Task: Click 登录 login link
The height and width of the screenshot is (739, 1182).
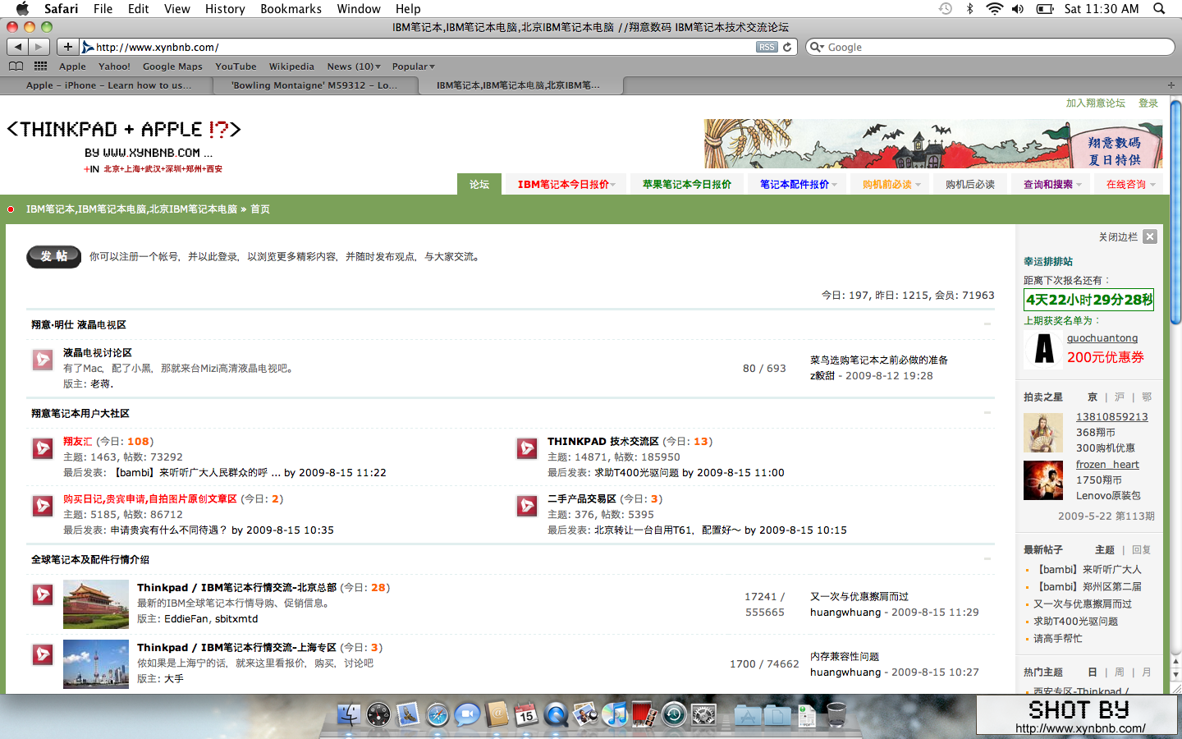Action: [x=1148, y=103]
